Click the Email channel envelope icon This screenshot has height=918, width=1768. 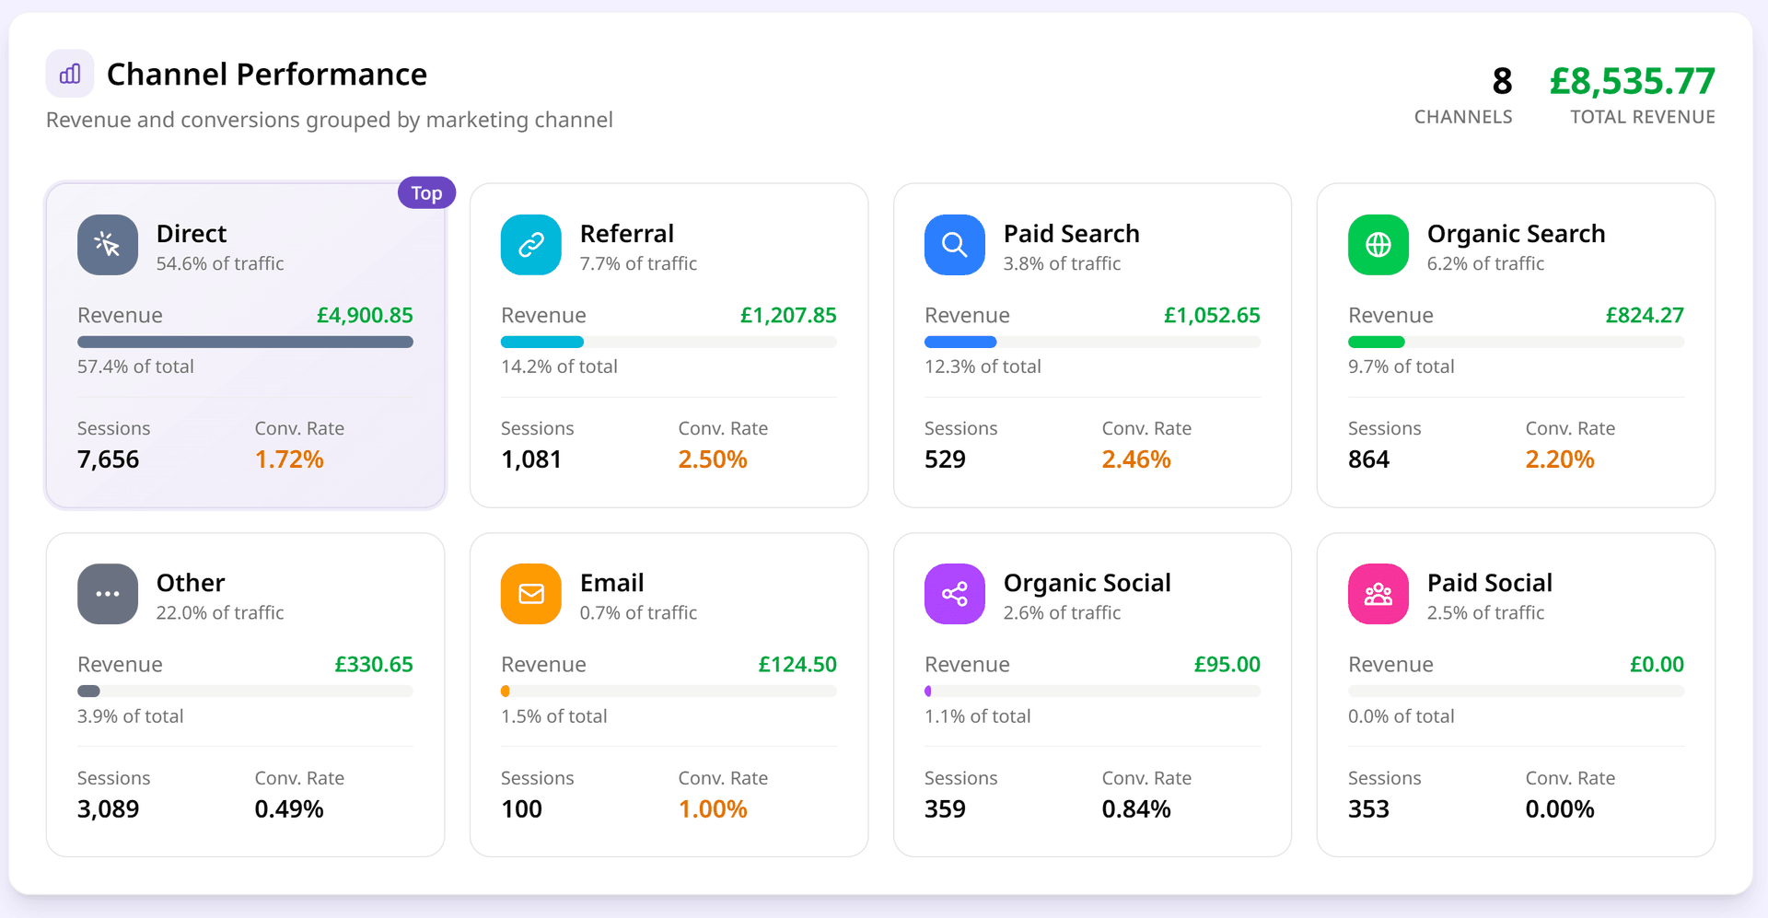tap(531, 594)
